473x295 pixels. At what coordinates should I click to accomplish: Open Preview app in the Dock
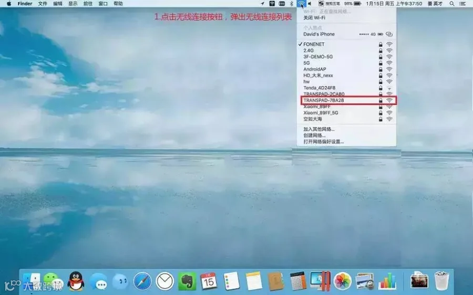(x=365, y=281)
